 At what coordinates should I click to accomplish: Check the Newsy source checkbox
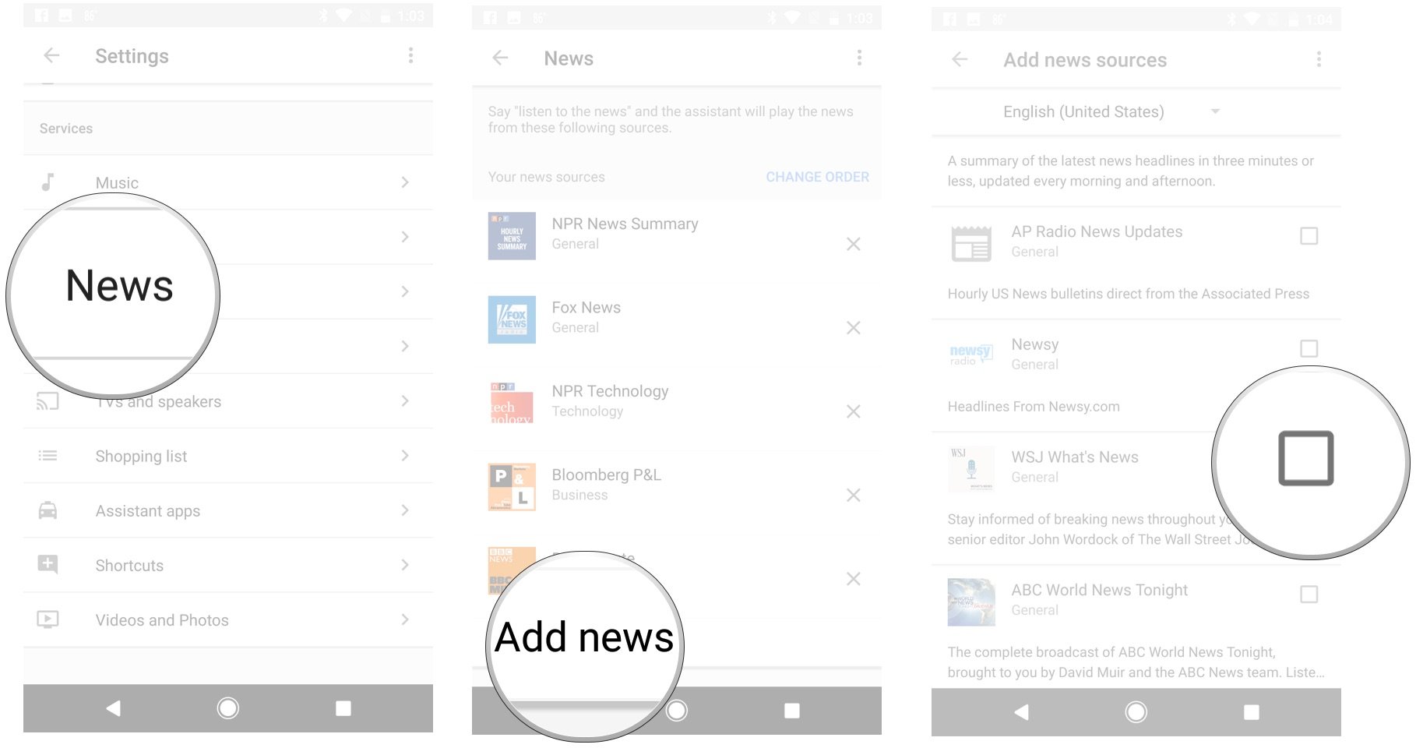1309,348
